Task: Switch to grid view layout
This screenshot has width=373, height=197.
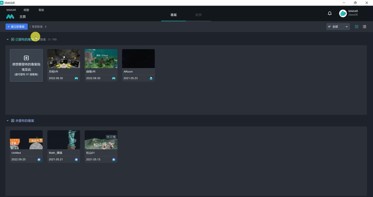Action: tap(356, 27)
